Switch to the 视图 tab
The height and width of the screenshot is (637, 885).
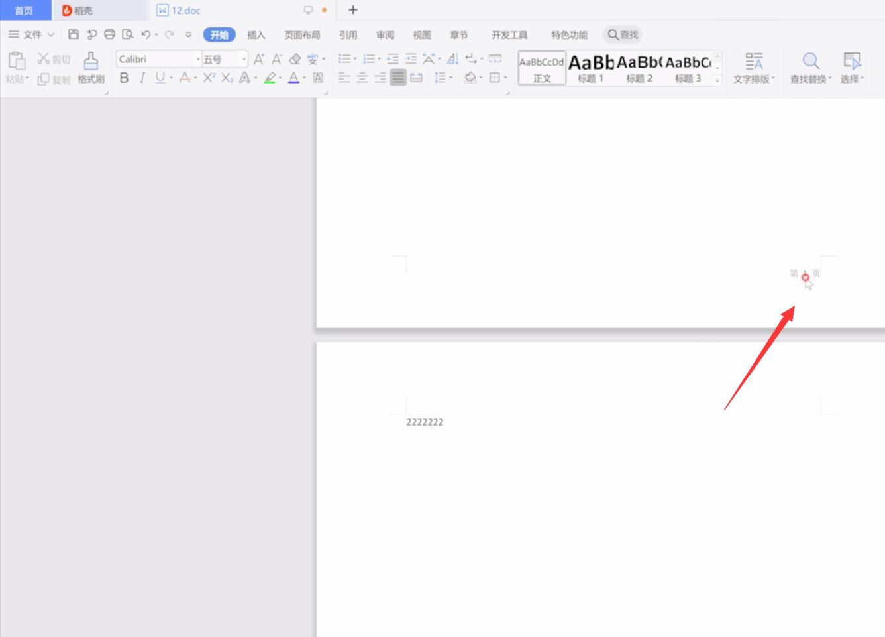pos(422,35)
